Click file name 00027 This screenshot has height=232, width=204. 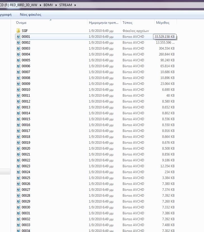(26, 190)
